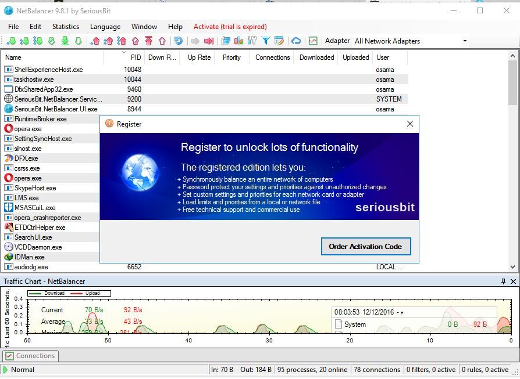This screenshot has height=379, width=520.
Task: Switch to the Connections tab
Action: pyautogui.click(x=30, y=356)
